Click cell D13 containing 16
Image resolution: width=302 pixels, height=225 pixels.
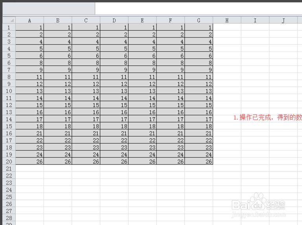click(x=114, y=112)
